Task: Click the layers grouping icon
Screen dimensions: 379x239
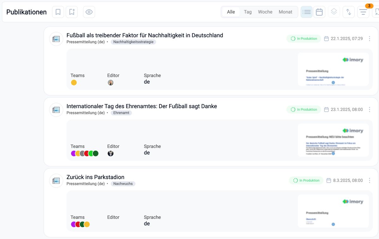Action: 334,12
